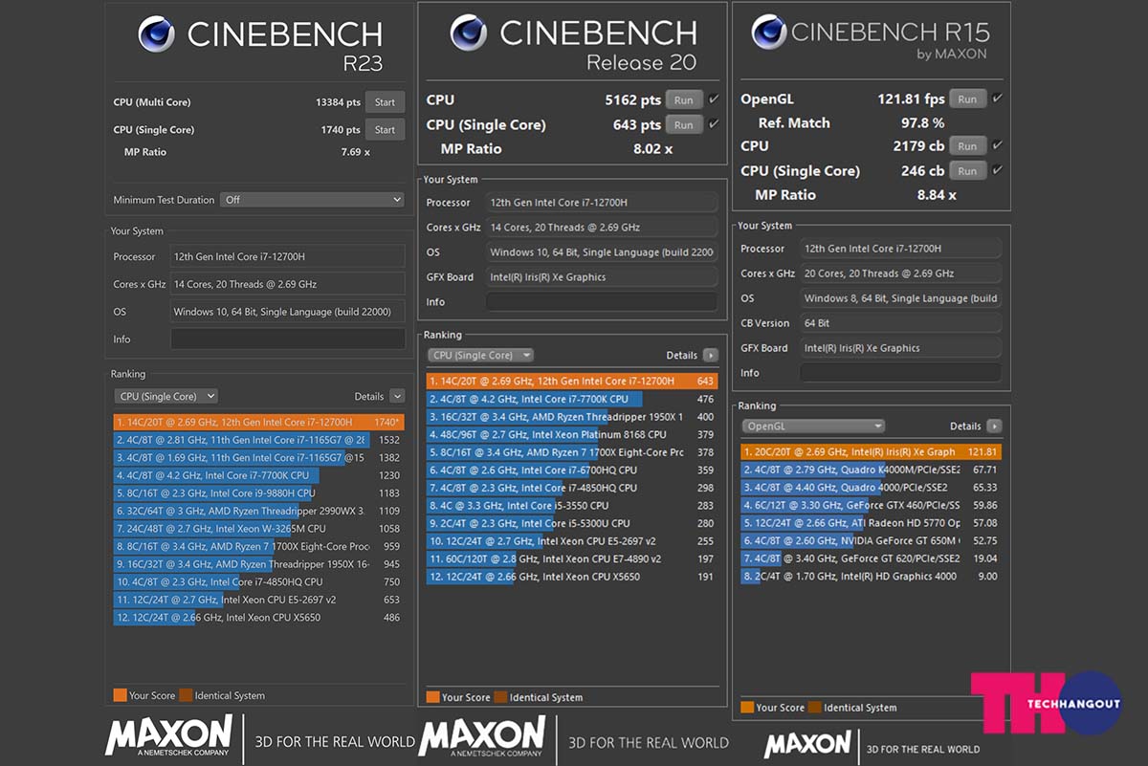Click the Info input field in R23
Screen dimensions: 1148x766
(x=288, y=339)
